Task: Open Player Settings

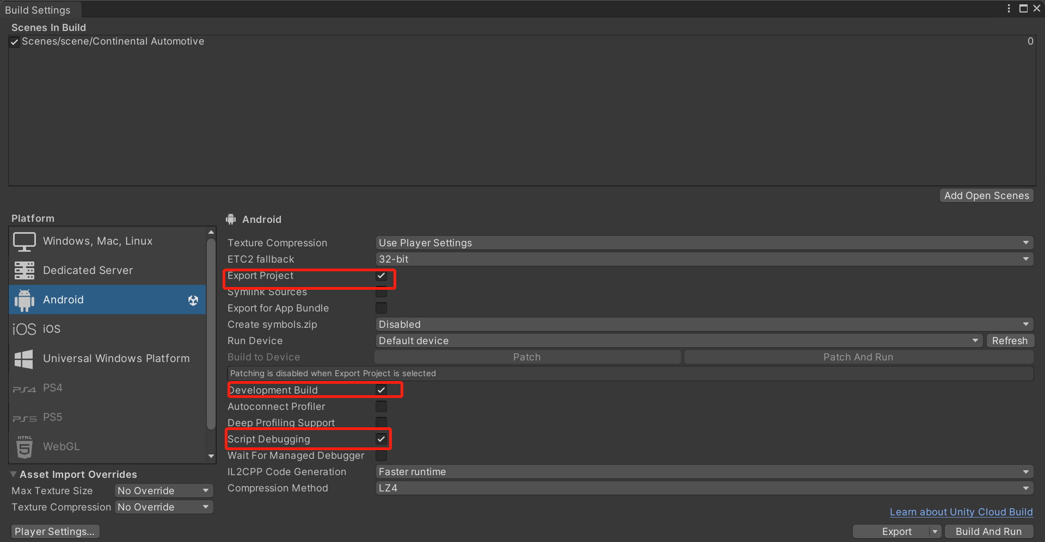Action: tap(54, 532)
